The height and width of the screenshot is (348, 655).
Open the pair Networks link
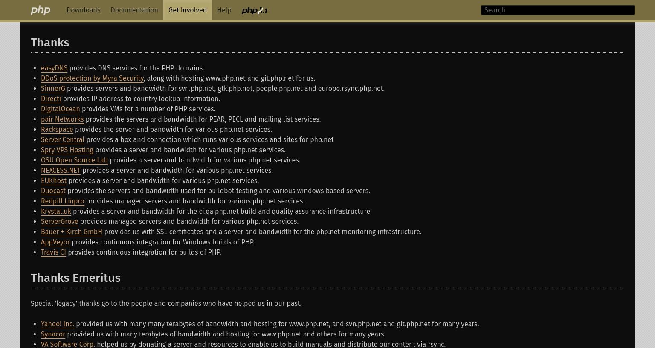pyautogui.click(x=62, y=119)
